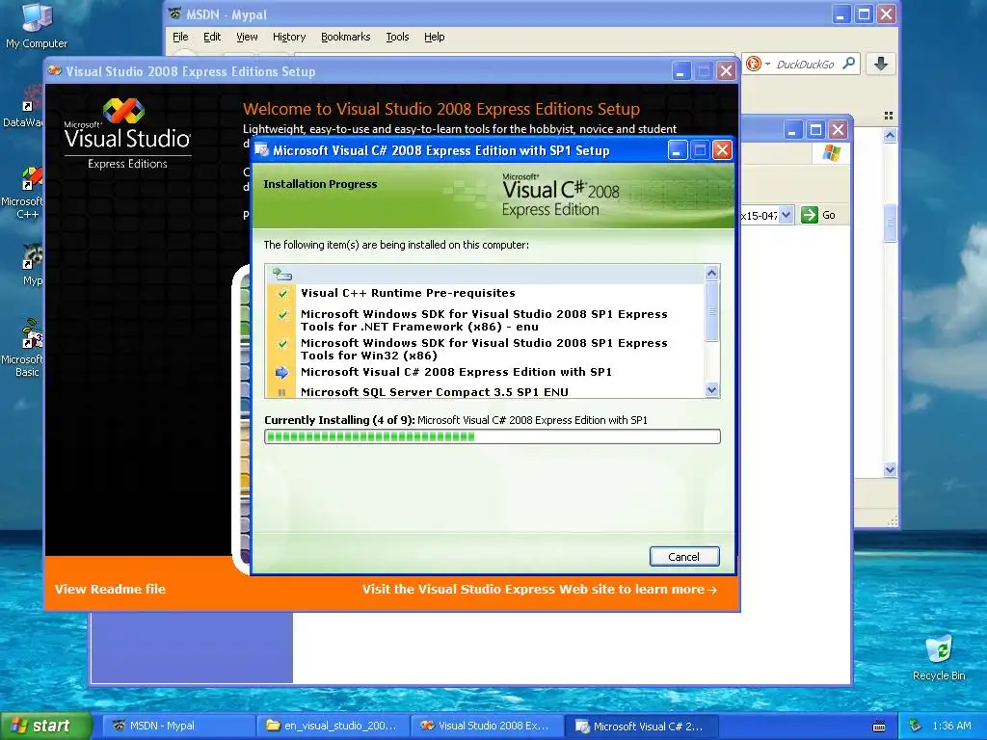This screenshot has width=987, height=740.
Task: Open the File menu in Mypal
Action: click(x=180, y=37)
